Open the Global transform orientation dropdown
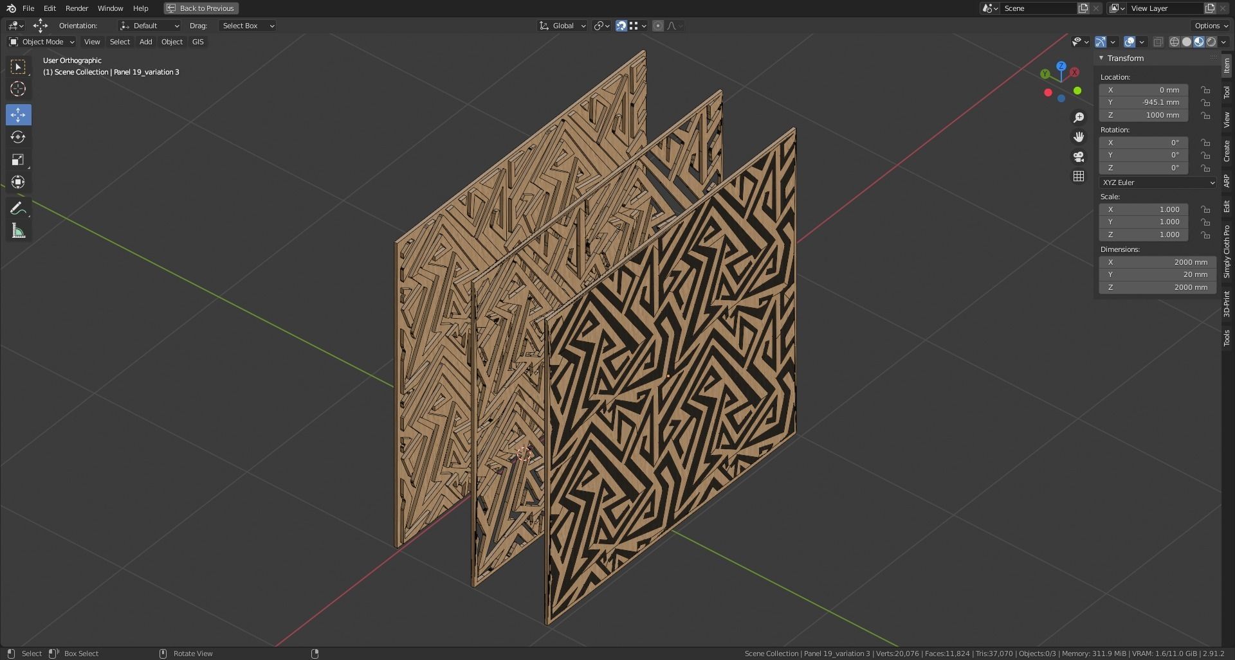 tap(562, 26)
